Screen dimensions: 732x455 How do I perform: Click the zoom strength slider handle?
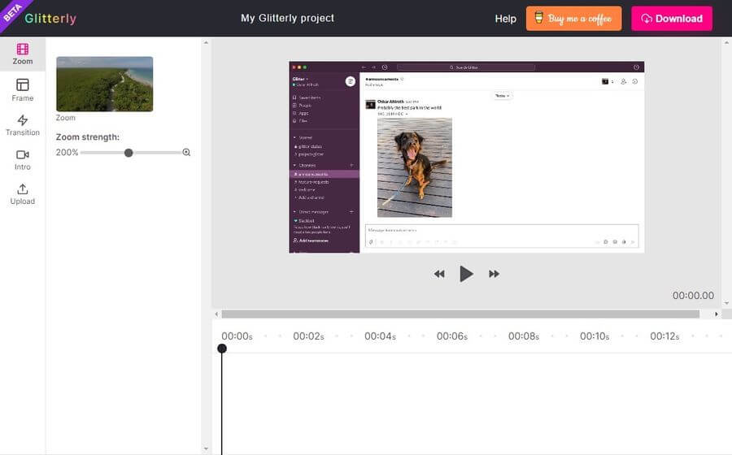point(129,153)
